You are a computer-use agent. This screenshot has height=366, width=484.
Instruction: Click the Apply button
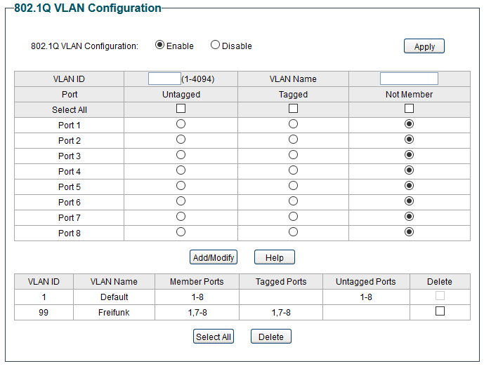click(424, 46)
